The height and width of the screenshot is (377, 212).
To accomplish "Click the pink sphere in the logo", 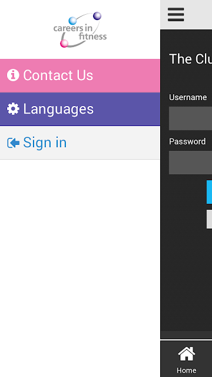I will point(64,44).
